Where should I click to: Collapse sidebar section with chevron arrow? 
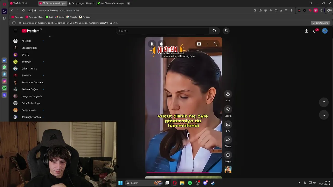tap(50, 36)
